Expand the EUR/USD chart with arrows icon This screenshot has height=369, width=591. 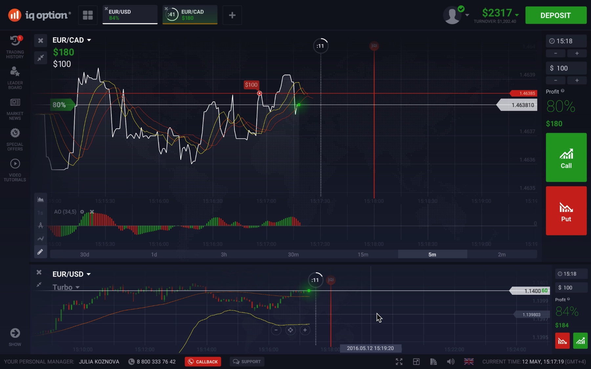(x=39, y=285)
